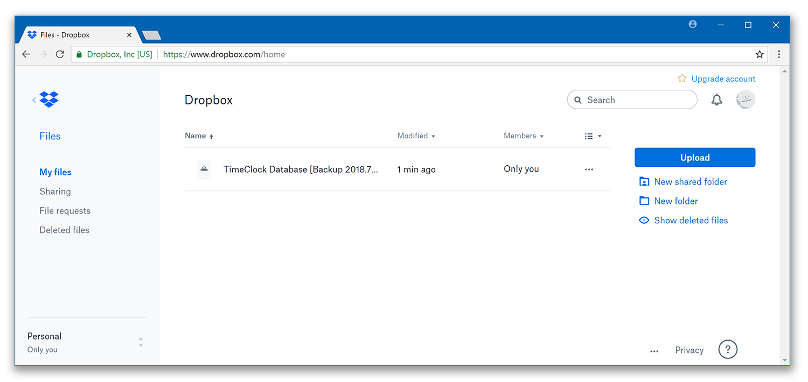This screenshot has width=808, height=382.
Task: Open the help question mark button
Action: pyautogui.click(x=728, y=350)
